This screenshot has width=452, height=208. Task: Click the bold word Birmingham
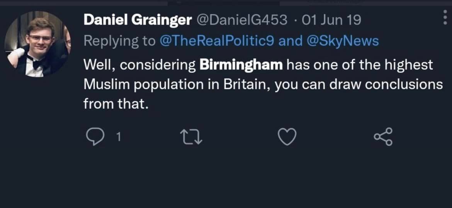(x=241, y=65)
